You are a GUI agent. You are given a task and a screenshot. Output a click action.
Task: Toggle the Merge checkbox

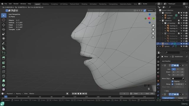(x=172, y=84)
